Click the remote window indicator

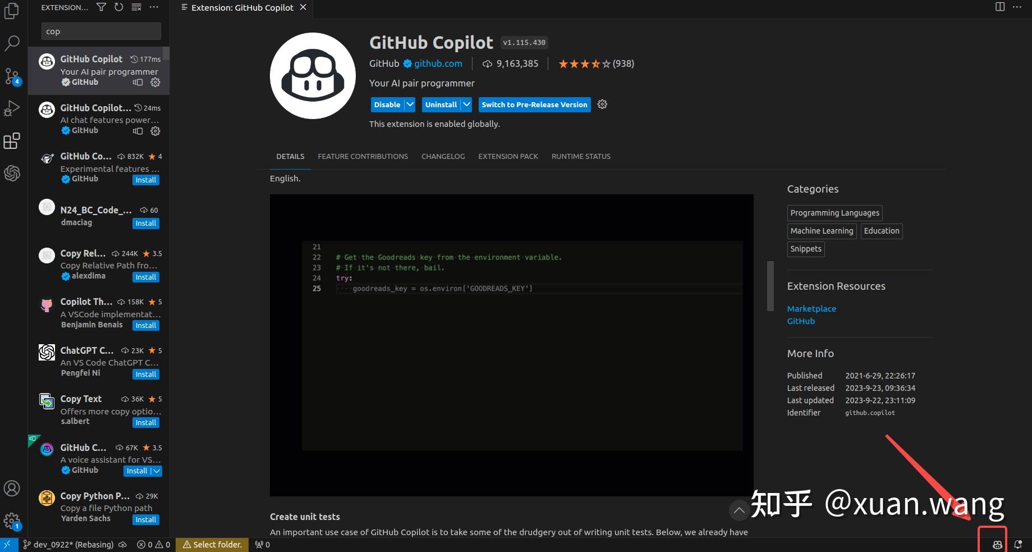7,544
